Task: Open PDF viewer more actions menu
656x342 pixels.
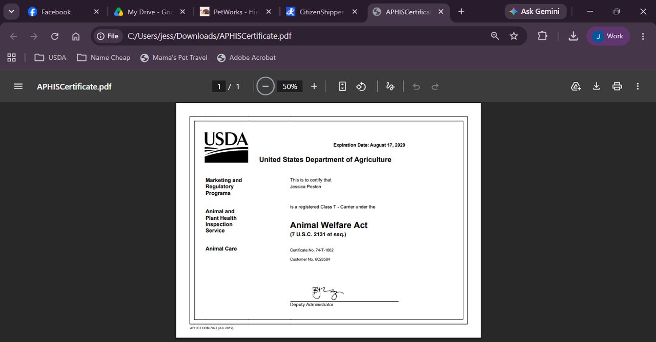Action: pyautogui.click(x=638, y=86)
